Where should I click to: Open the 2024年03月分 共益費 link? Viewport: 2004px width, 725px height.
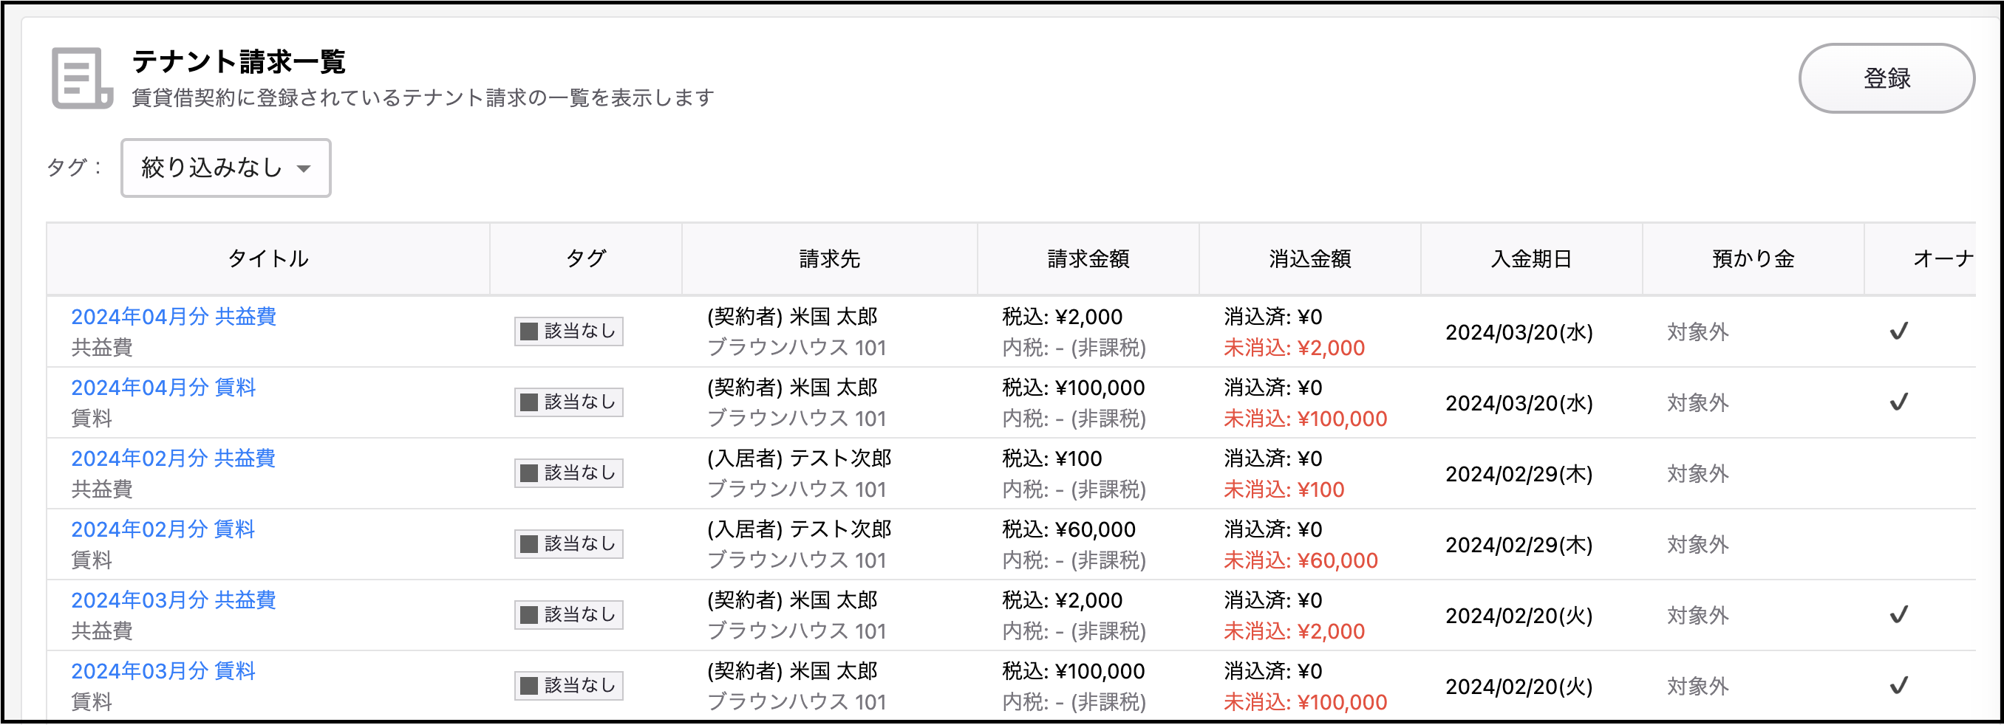tap(174, 599)
